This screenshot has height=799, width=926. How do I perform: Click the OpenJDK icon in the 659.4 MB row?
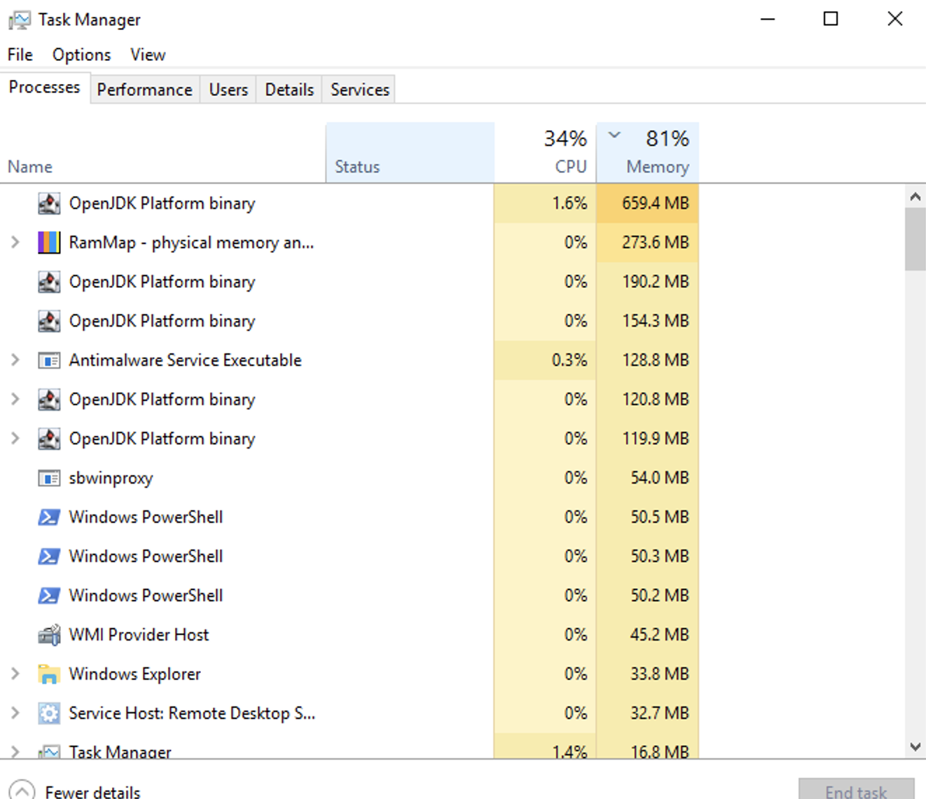click(x=49, y=203)
